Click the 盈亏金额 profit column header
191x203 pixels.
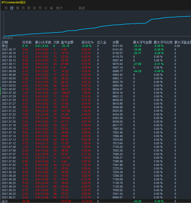67,42
